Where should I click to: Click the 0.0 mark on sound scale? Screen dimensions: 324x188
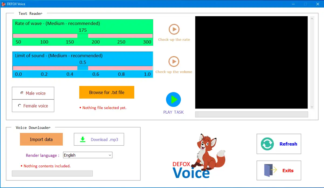tap(19, 74)
